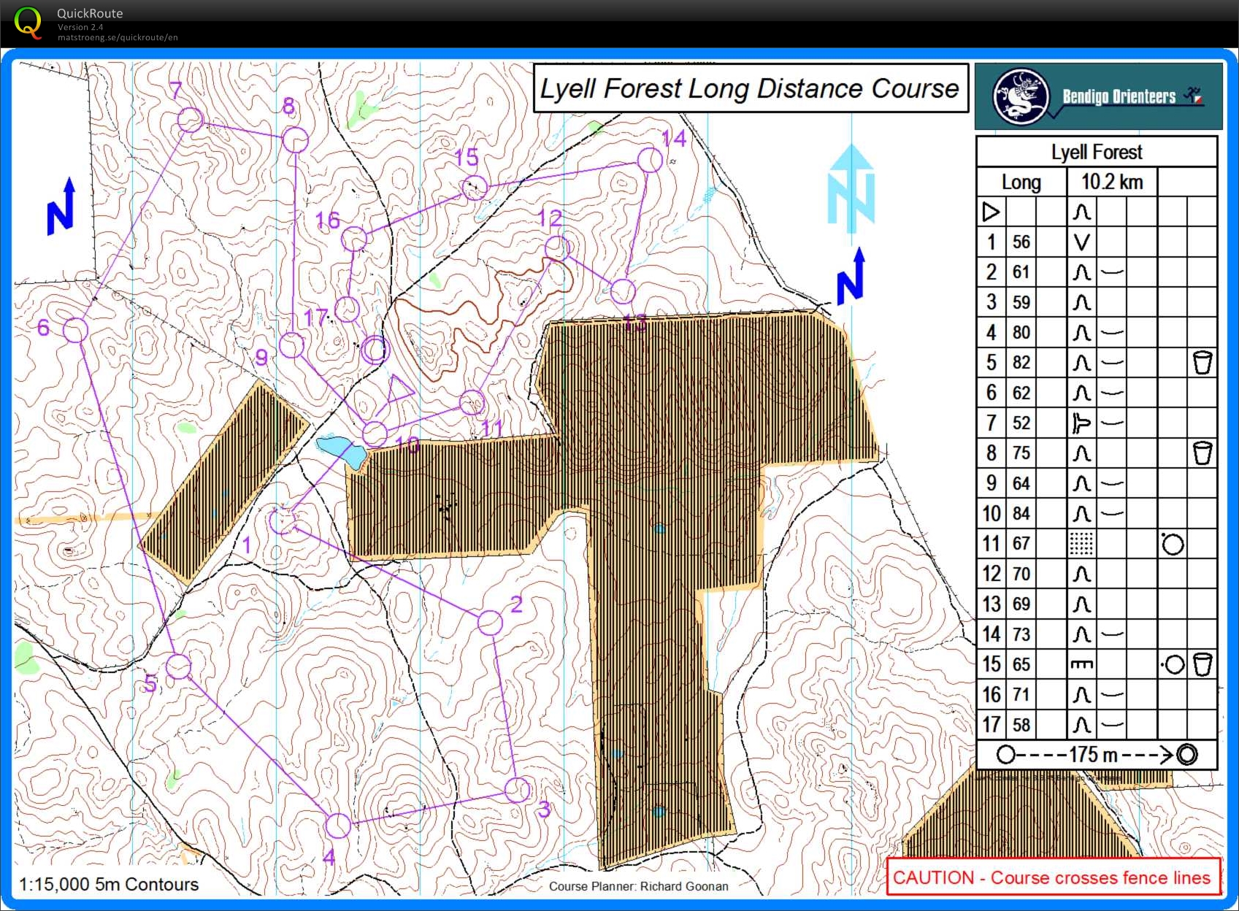Screen dimensions: 1239x911
Task: Click the 175 m finish distance row
Action: tap(1096, 755)
